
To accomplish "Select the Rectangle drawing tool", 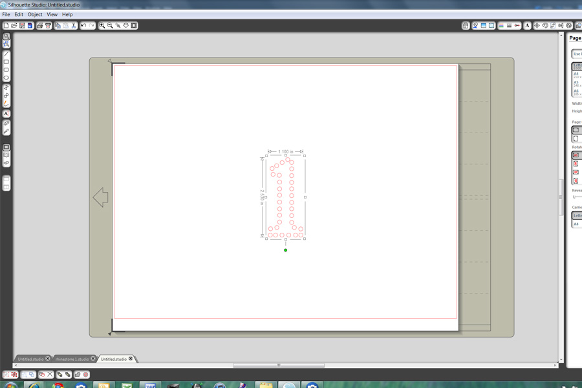I will coord(6,62).
